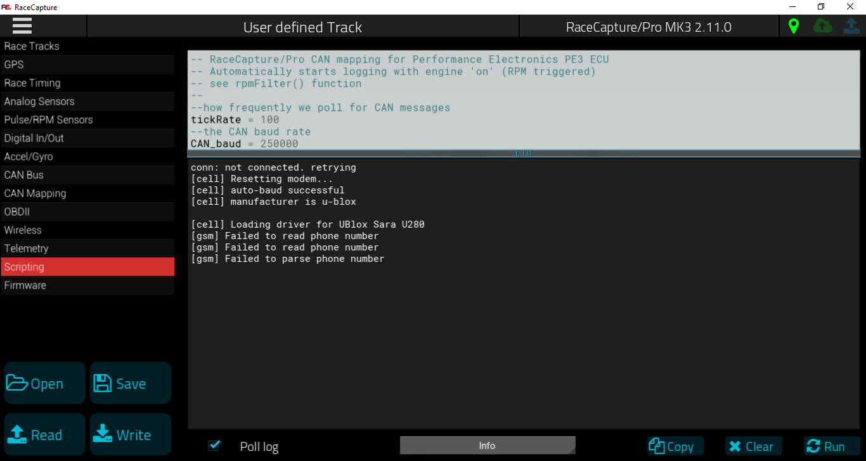This screenshot has width=866, height=461.
Task: Click the User defined Track header
Action: (302, 27)
